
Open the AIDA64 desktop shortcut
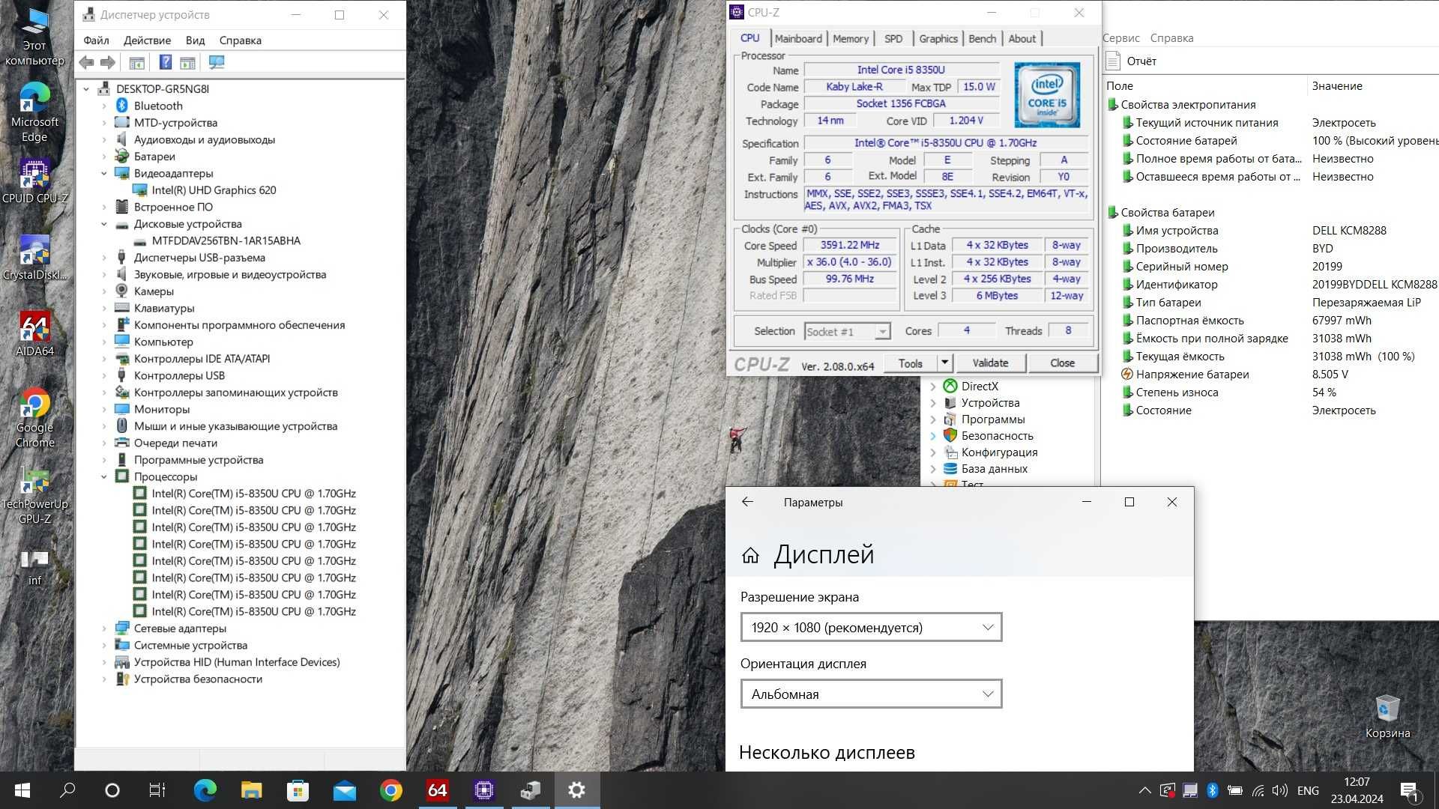pos(34,334)
